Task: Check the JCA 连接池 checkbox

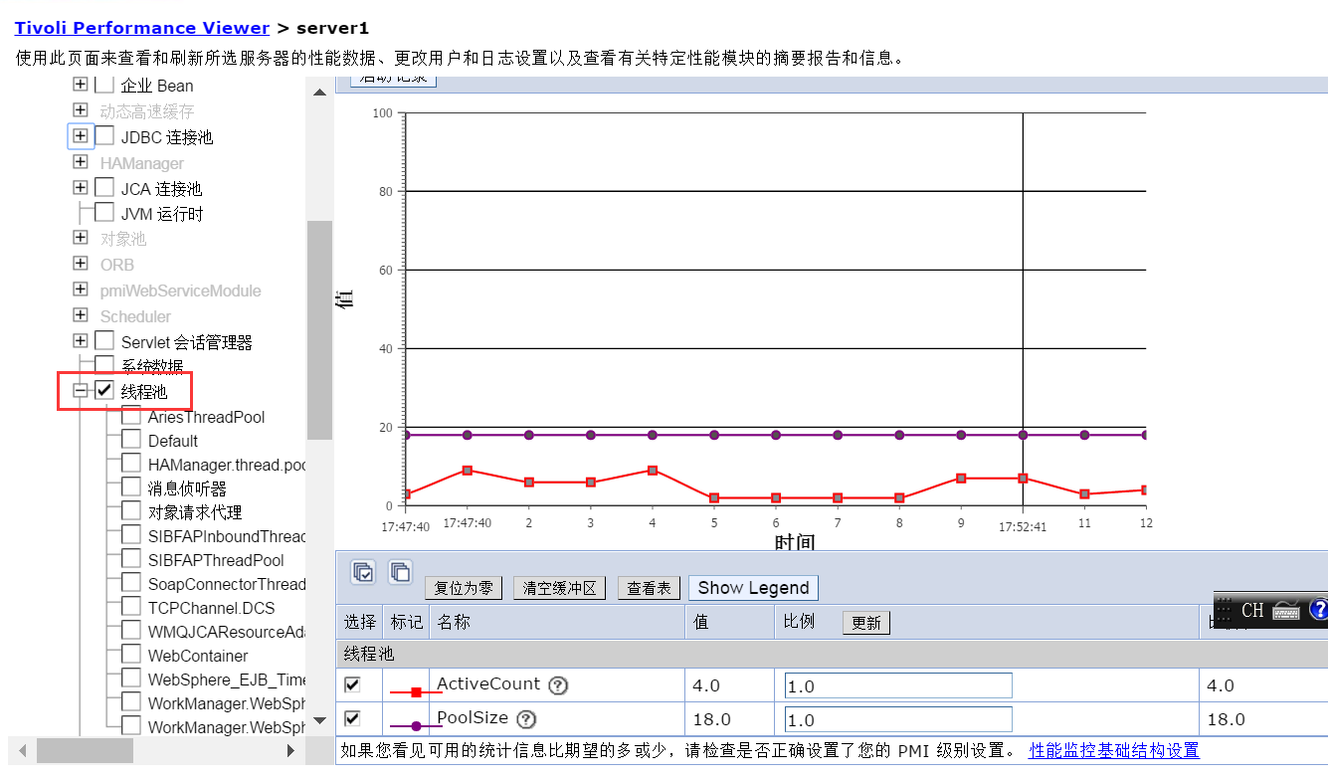Action: pos(104,187)
